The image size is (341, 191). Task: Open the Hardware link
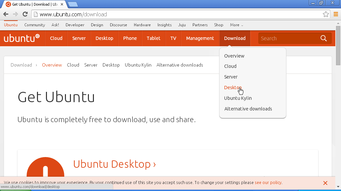(142, 25)
